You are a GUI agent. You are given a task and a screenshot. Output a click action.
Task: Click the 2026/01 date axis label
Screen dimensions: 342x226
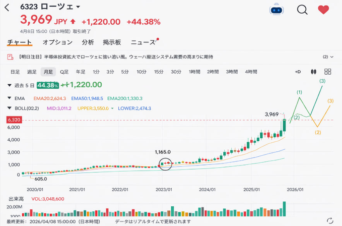[x=295, y=190]
